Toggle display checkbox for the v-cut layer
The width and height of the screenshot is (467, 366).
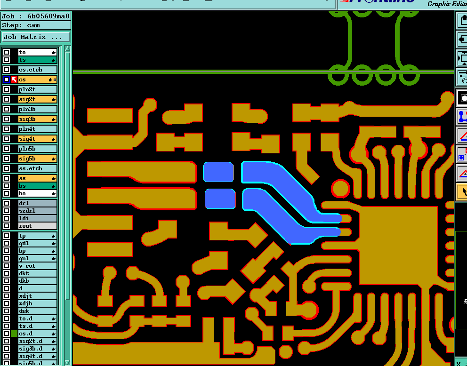pyautogui.click(x=7, y=266)
